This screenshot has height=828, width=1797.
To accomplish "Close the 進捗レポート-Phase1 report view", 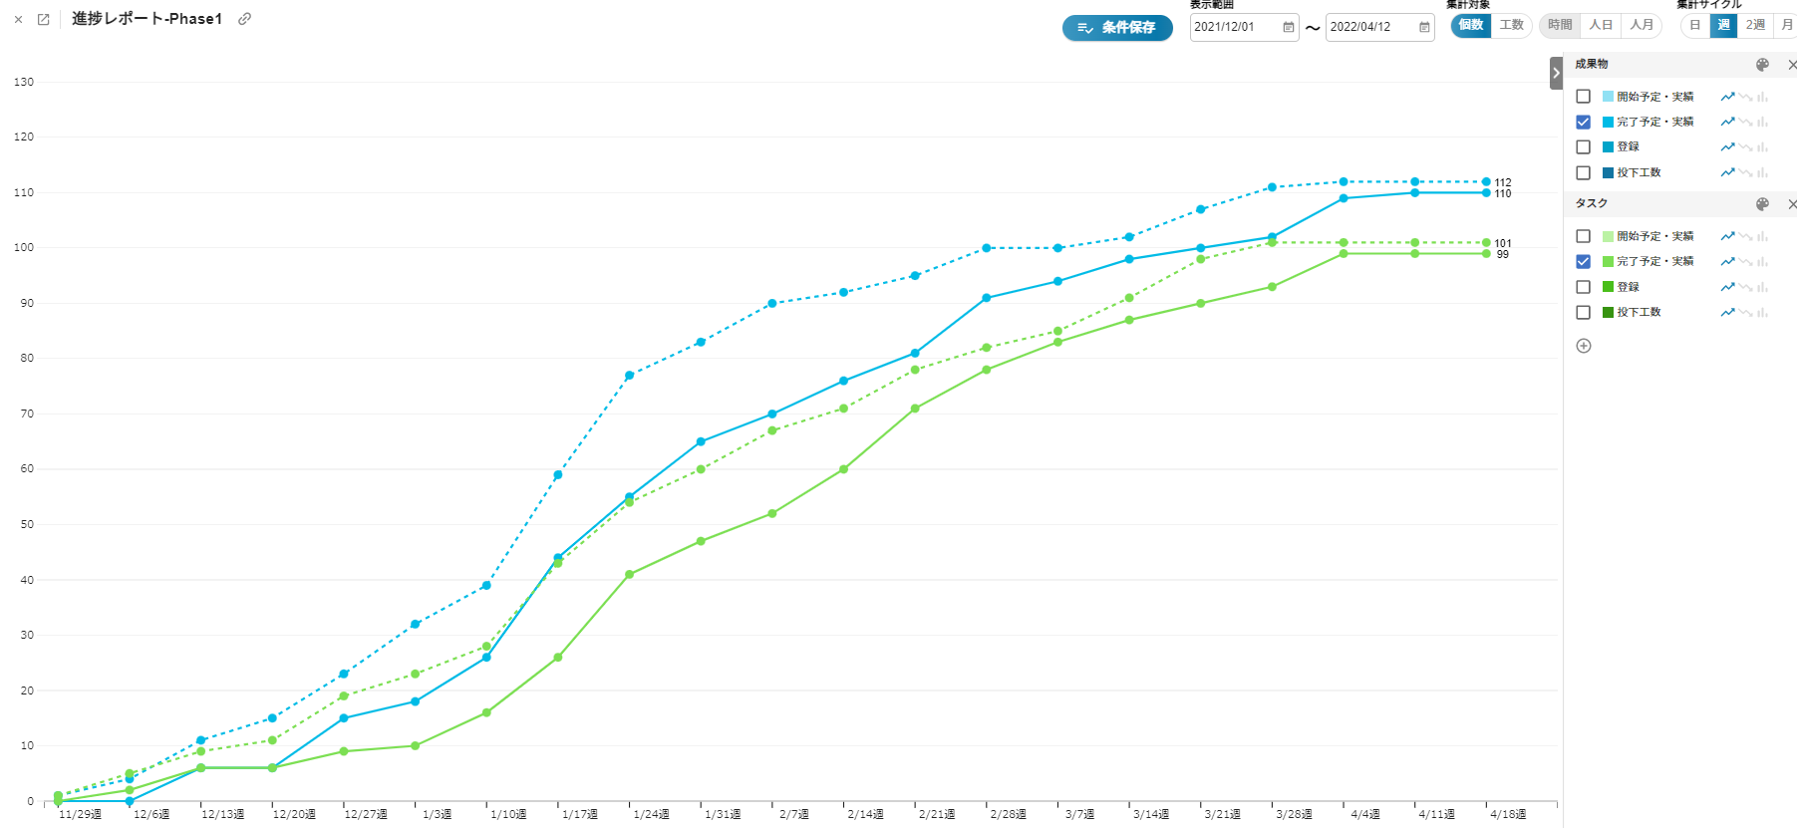I will (x=18, y=19).
